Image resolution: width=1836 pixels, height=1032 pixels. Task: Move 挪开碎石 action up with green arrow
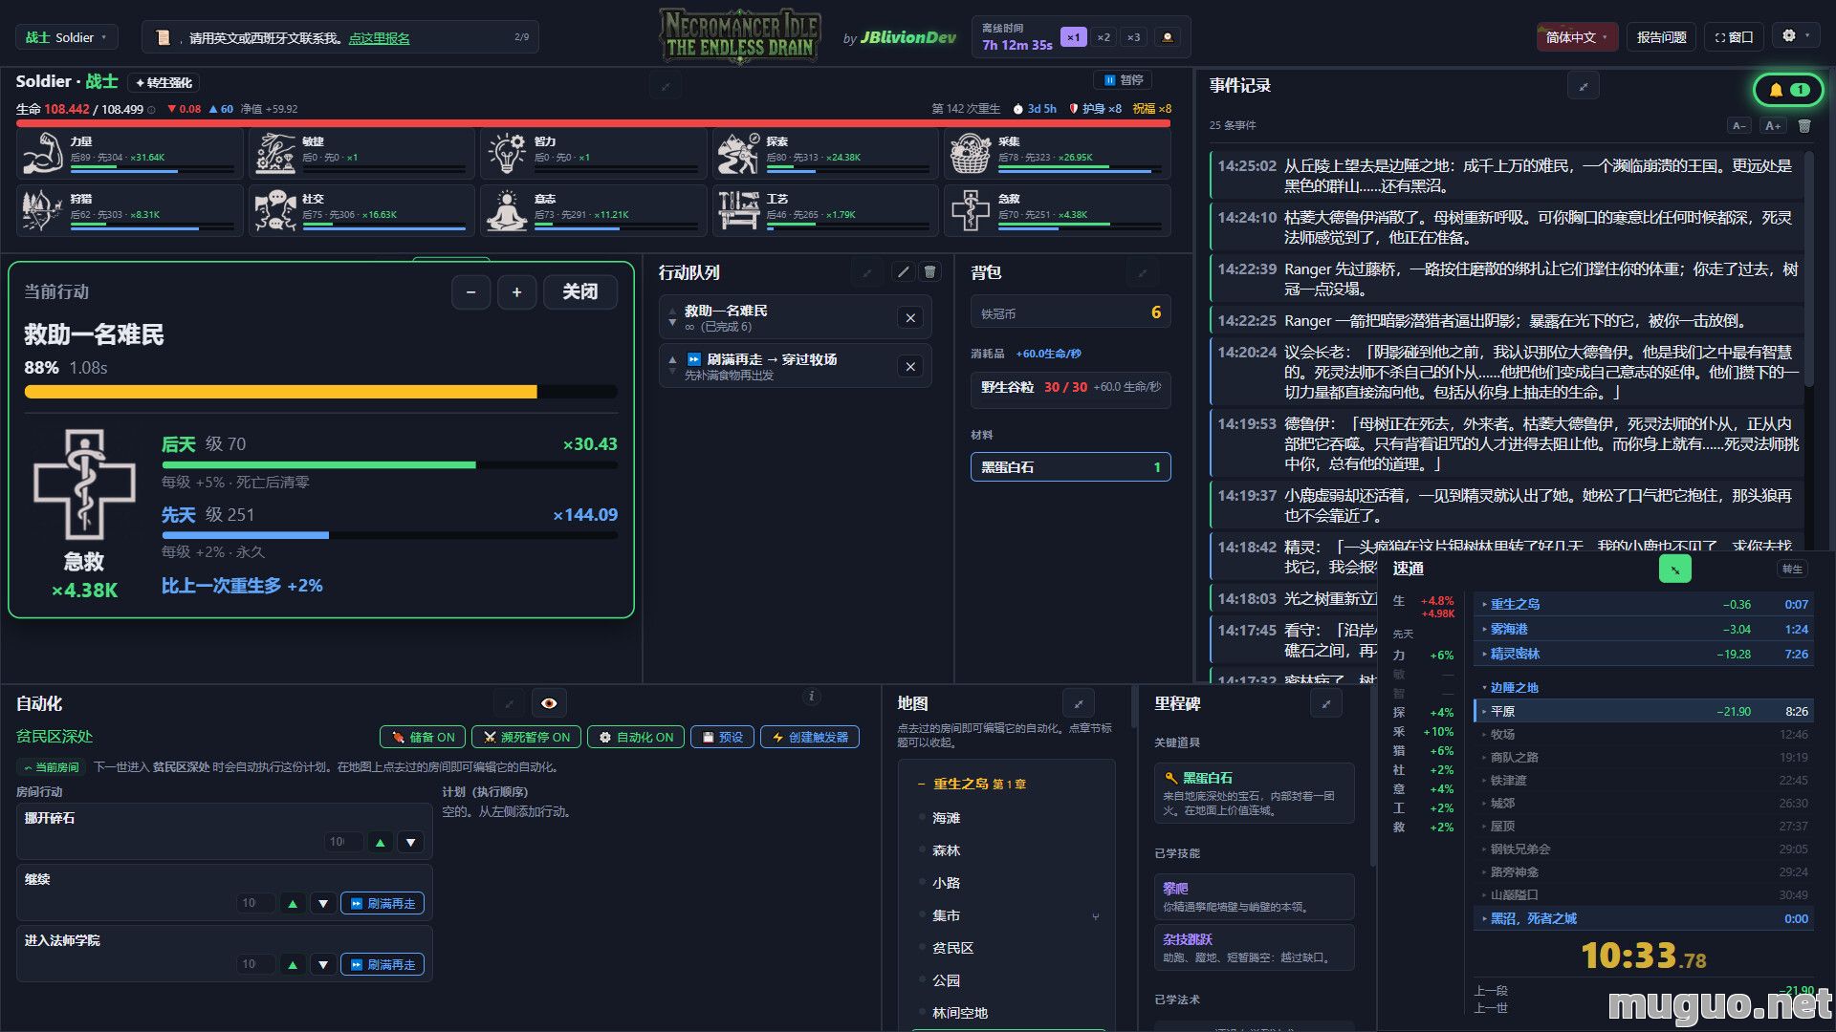(x=381, y=843)
